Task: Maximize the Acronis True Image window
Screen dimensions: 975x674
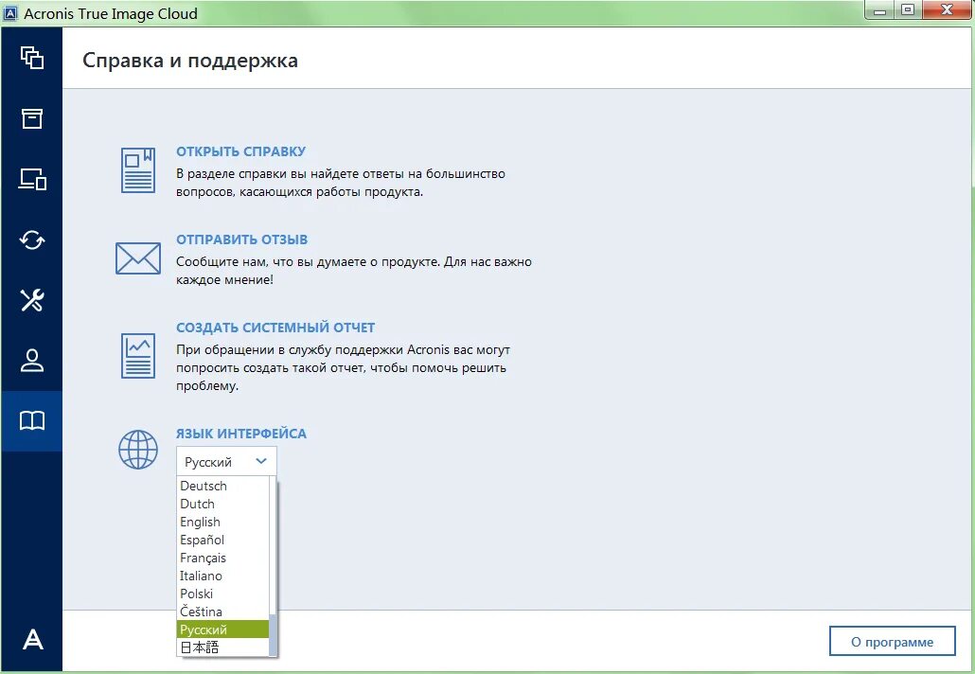Action: tap(908, 10)
